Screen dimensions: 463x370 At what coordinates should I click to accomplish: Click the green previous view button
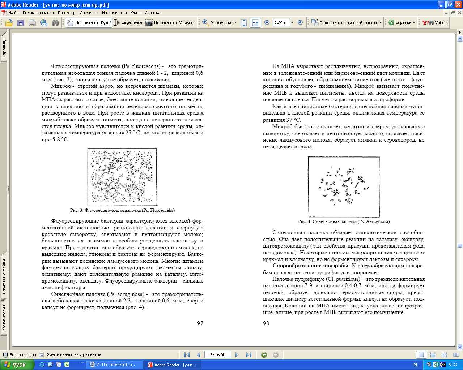tap(264, 355)
